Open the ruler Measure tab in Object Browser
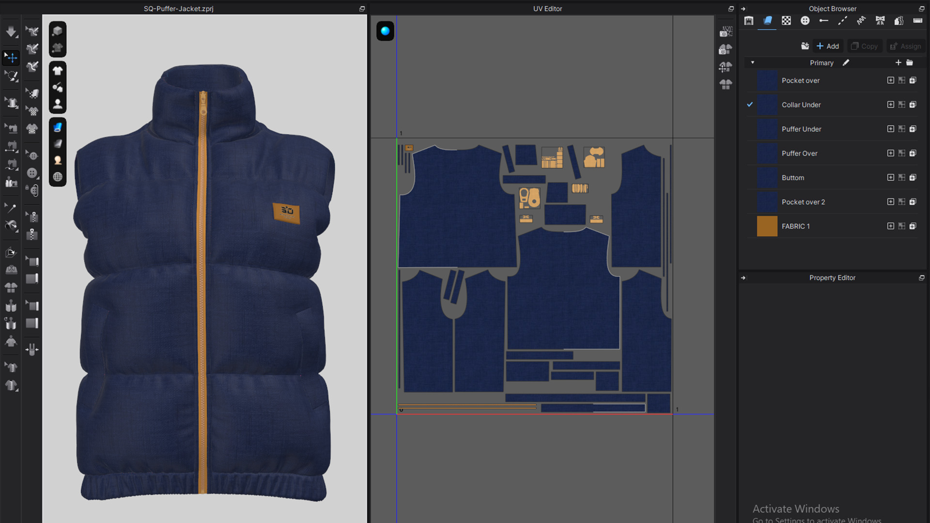Screen dimensions: 930x523 pos(917,20)
